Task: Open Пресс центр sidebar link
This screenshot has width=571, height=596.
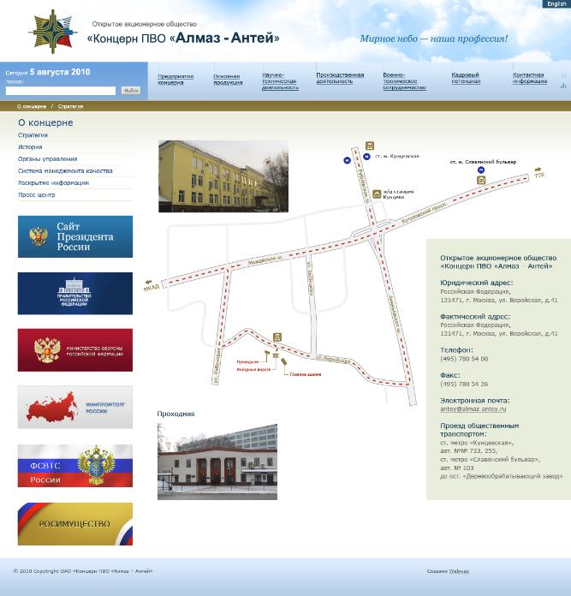Action: click(x=37, y=194)
